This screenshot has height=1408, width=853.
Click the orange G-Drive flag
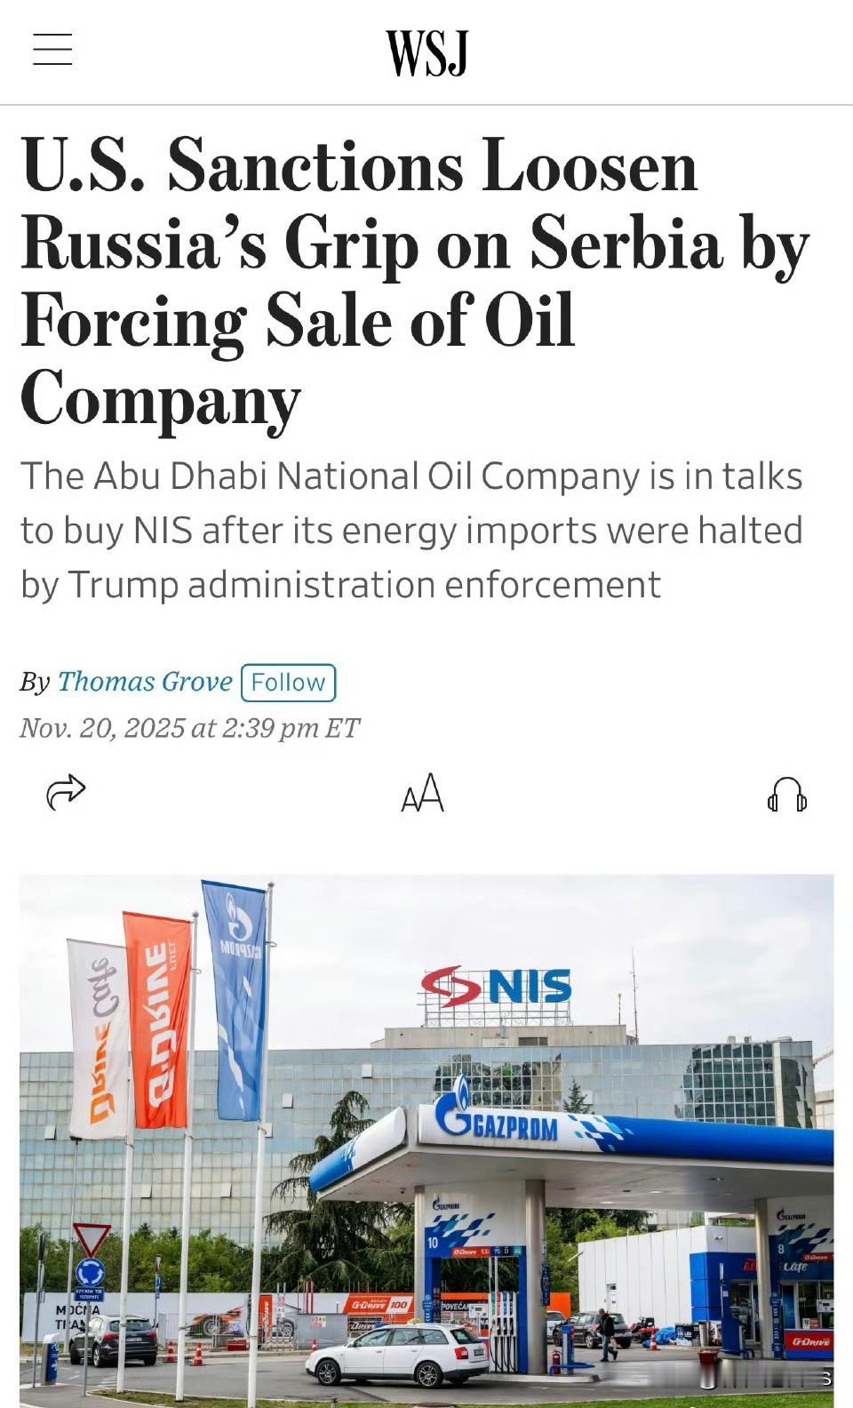pos(158,1020)
